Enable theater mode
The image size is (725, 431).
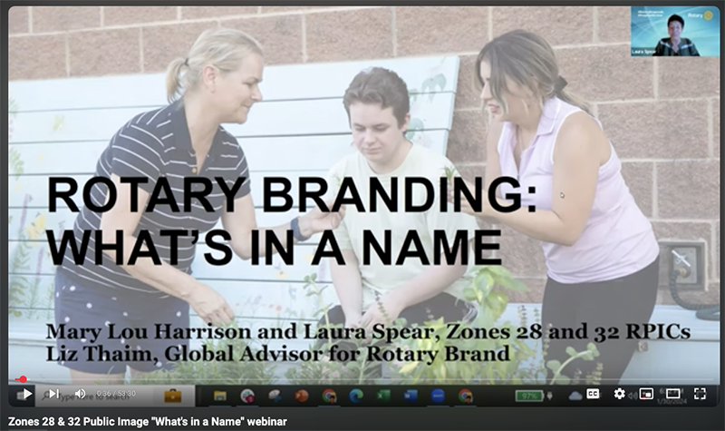click(672, 394)
